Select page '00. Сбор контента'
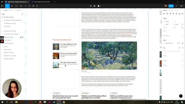The width and height of the screenshot is (185, 104). pyautogui.click(x=9, y=17)
